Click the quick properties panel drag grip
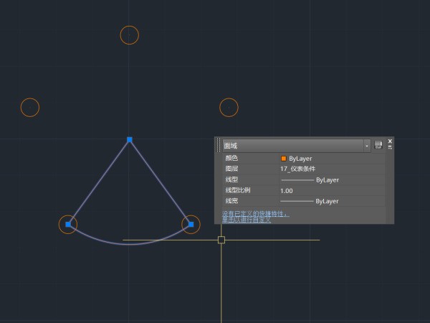Screen dimensions: 430x323 pyautogui.click(x=219, y=145)
